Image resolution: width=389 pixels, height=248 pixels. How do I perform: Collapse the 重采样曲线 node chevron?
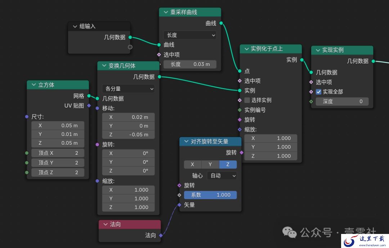166,12
